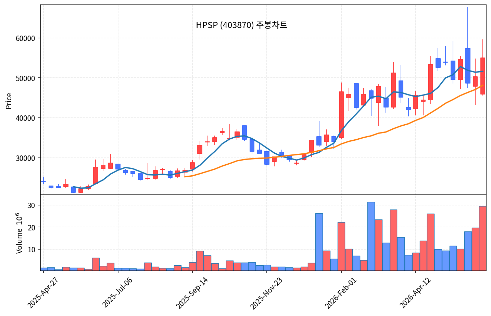
Task: Click the Price y-axis title
Action: click(9, 101)
